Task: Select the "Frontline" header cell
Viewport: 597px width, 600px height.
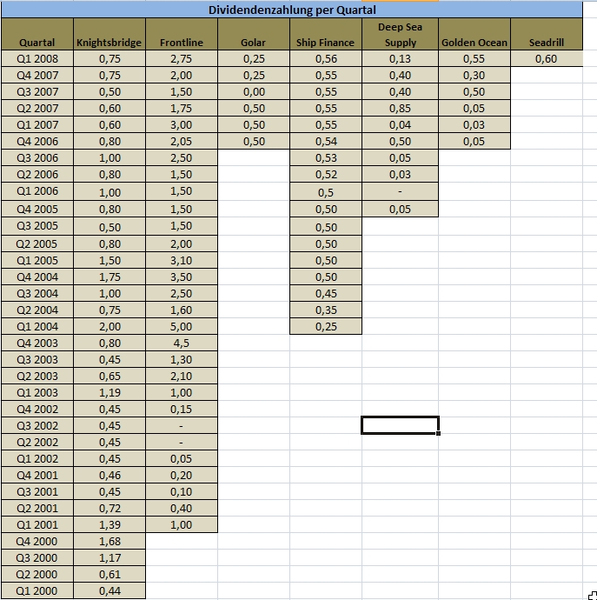Action: (182, 34)
